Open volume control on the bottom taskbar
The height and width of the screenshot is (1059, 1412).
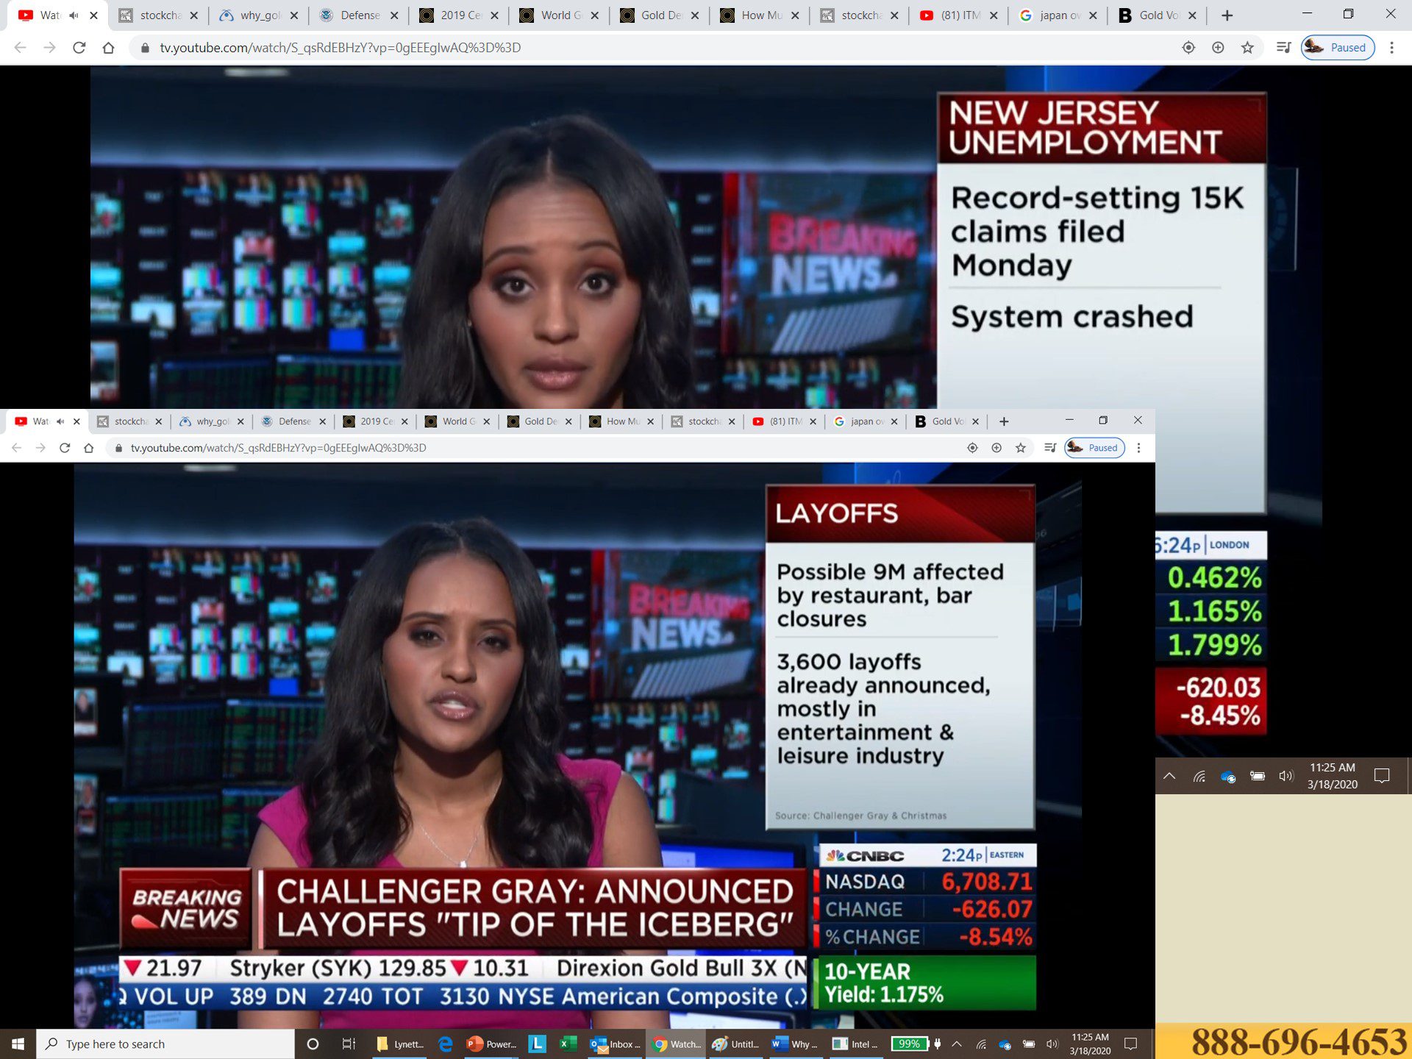(x=1052, y=1044)
